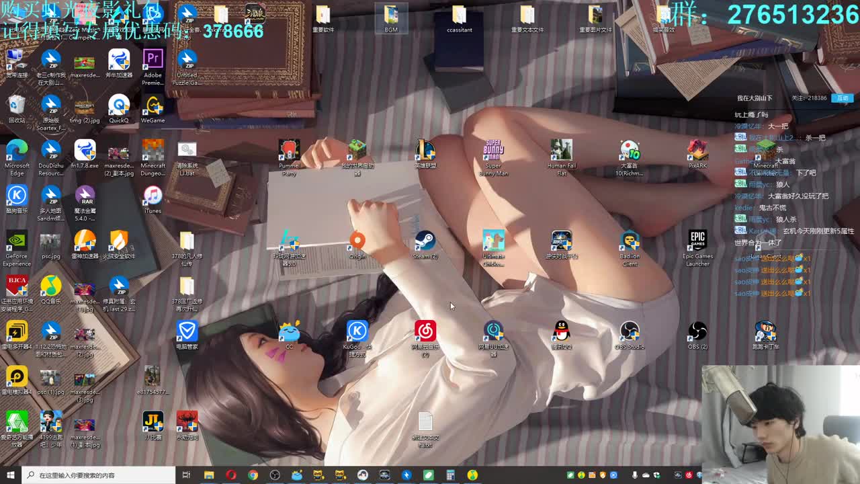Click the 互动 button in the stream overlay
860x484 pixels.
(x=843, y=98)
